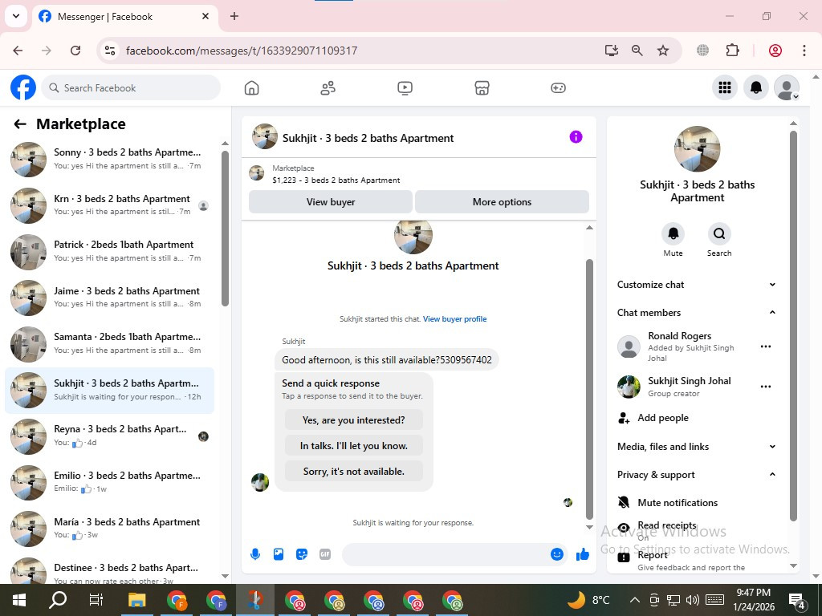Image resolution: width=822 pixels, height=616 pixels.
Task: Open the View buyer profile link
Action: pyautogui.click(x=454, y=319)
